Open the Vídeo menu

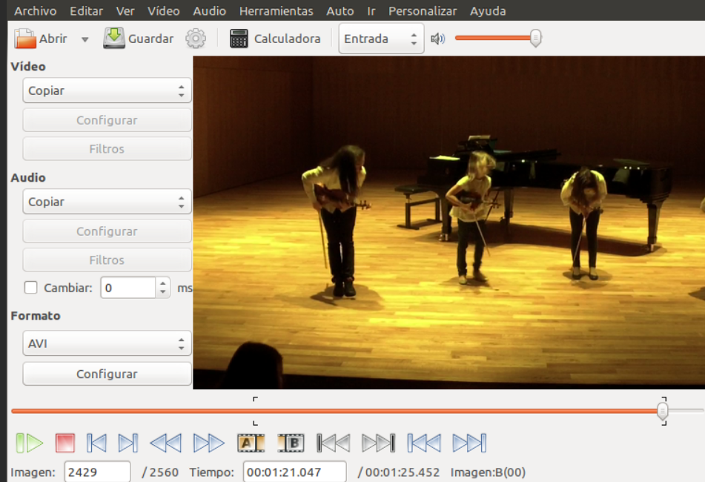click(x=164, y=11)
